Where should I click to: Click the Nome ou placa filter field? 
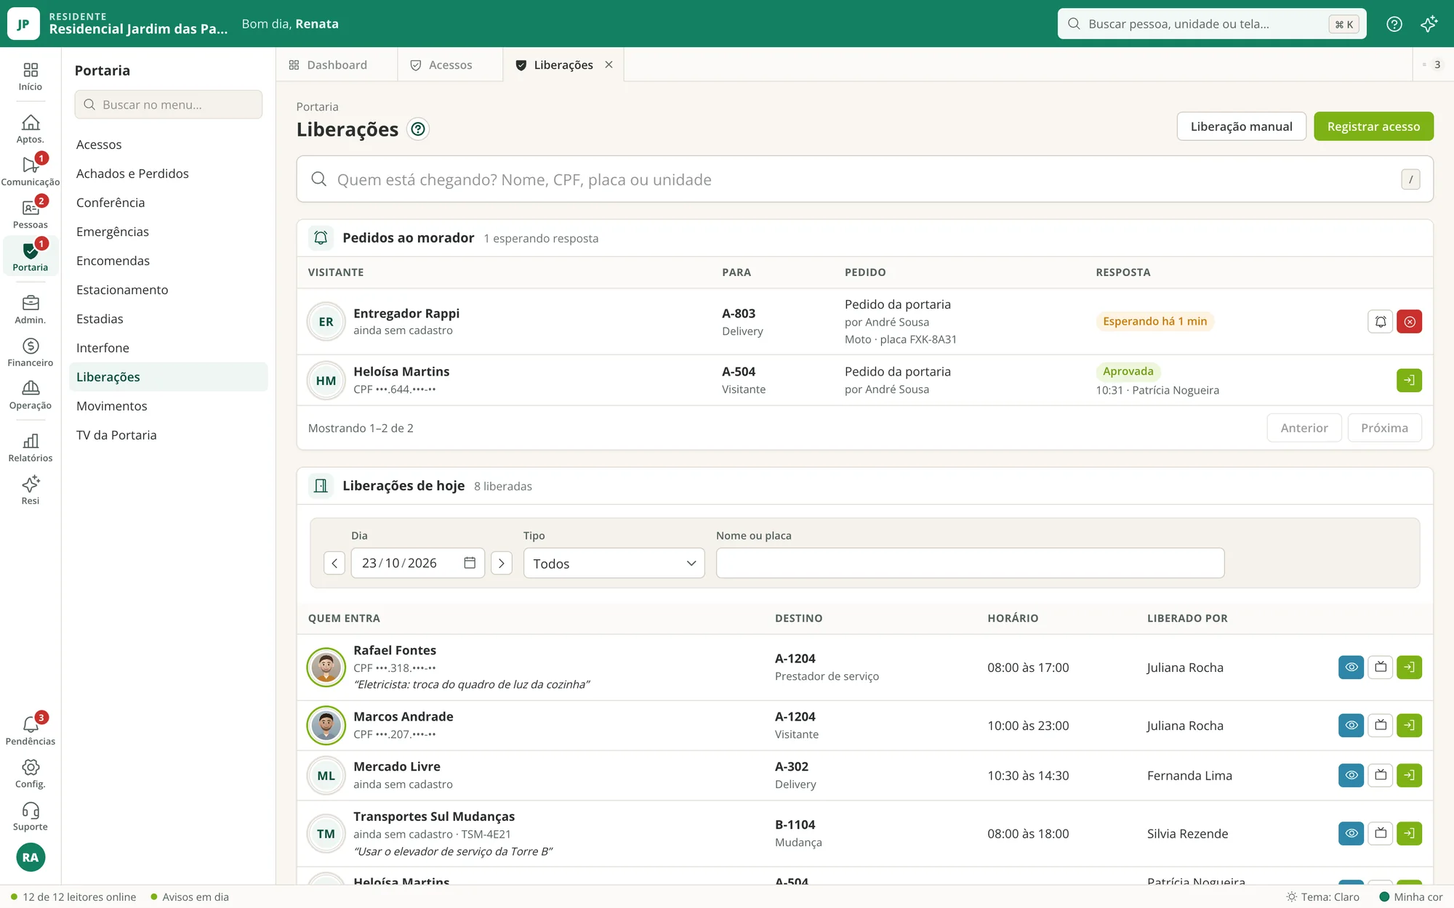tap(970, 564)
